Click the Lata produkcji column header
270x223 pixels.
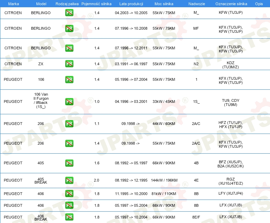[x=131, y=4]
